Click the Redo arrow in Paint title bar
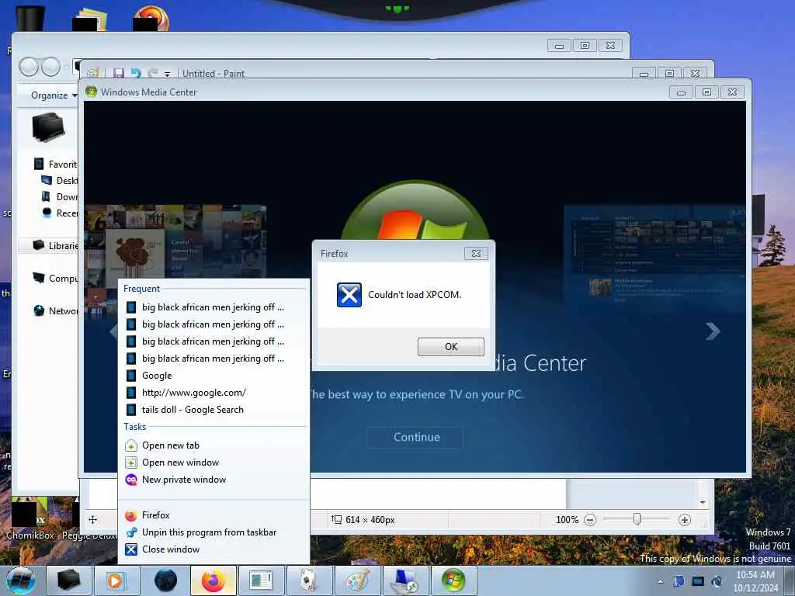Image resolution: width=795 pixels, height=596 pixels. [x=152, y=73]
